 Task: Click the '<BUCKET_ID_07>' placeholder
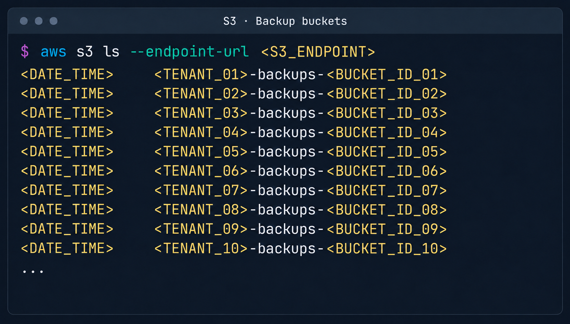(387, 190)
